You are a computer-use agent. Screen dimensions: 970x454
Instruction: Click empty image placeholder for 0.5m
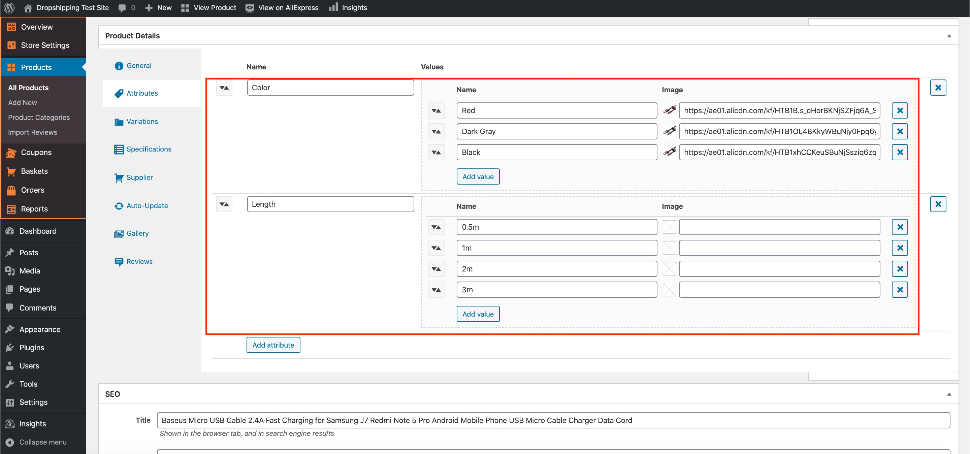coord(669,227)
